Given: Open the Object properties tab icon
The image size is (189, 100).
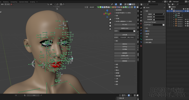Looking at the screenshot, I should 141,27.
